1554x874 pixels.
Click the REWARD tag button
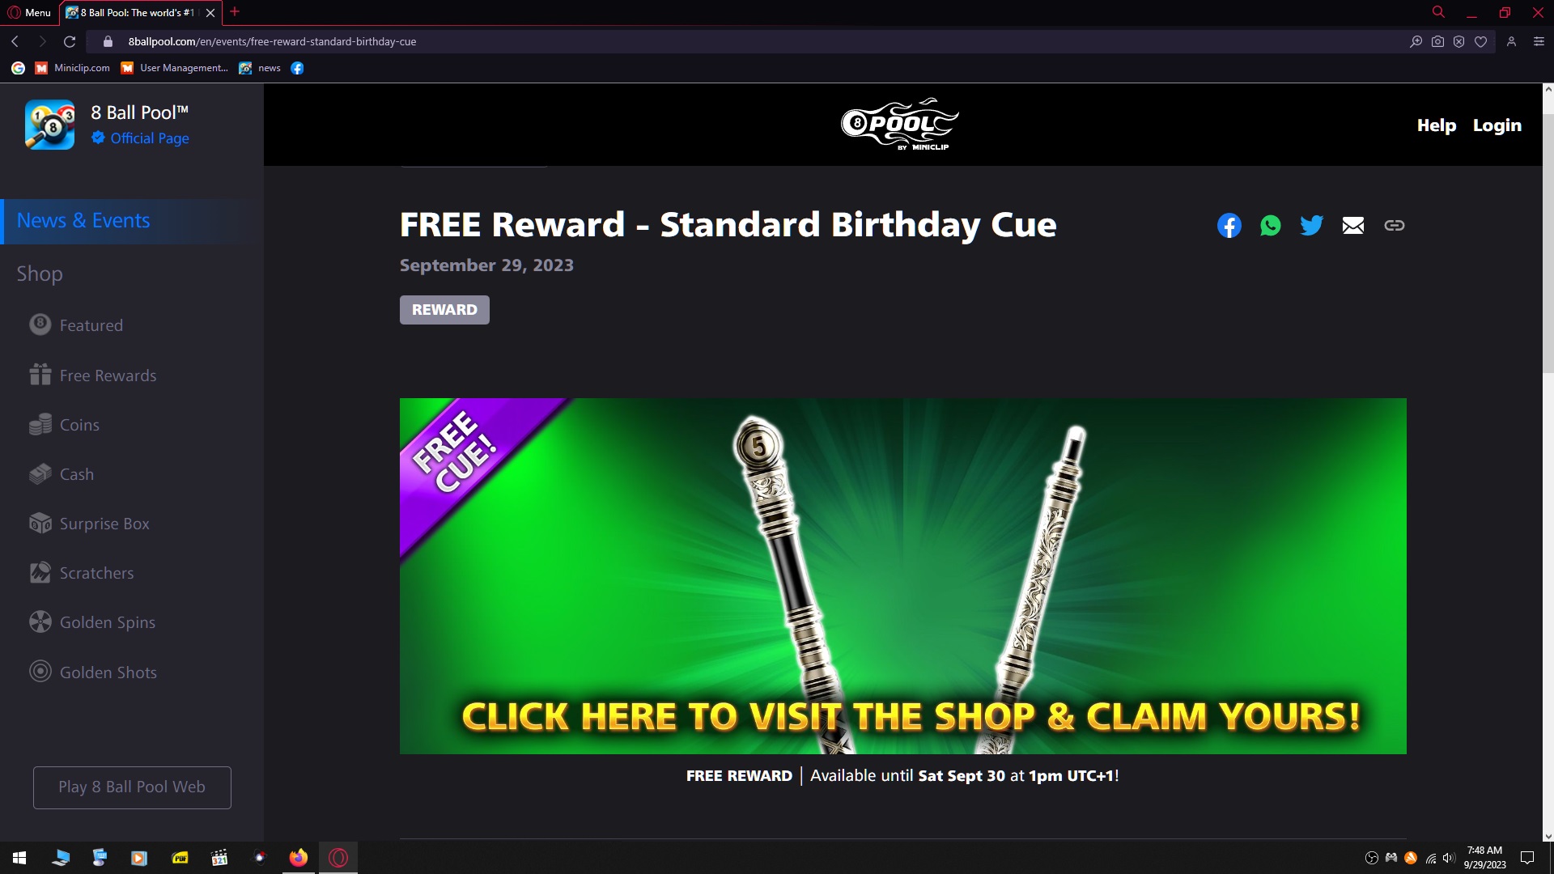(x=444, y=310)
